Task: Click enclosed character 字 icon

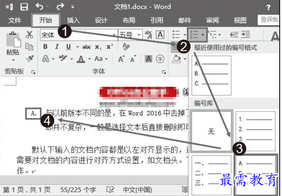Action: click(160, 59)
